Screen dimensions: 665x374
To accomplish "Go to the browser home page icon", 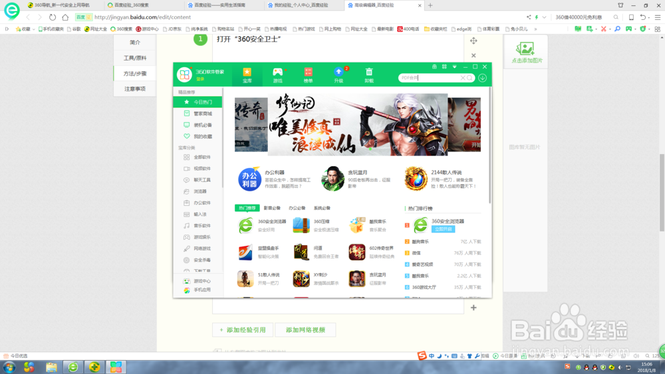I will click(x=65, y=17).
